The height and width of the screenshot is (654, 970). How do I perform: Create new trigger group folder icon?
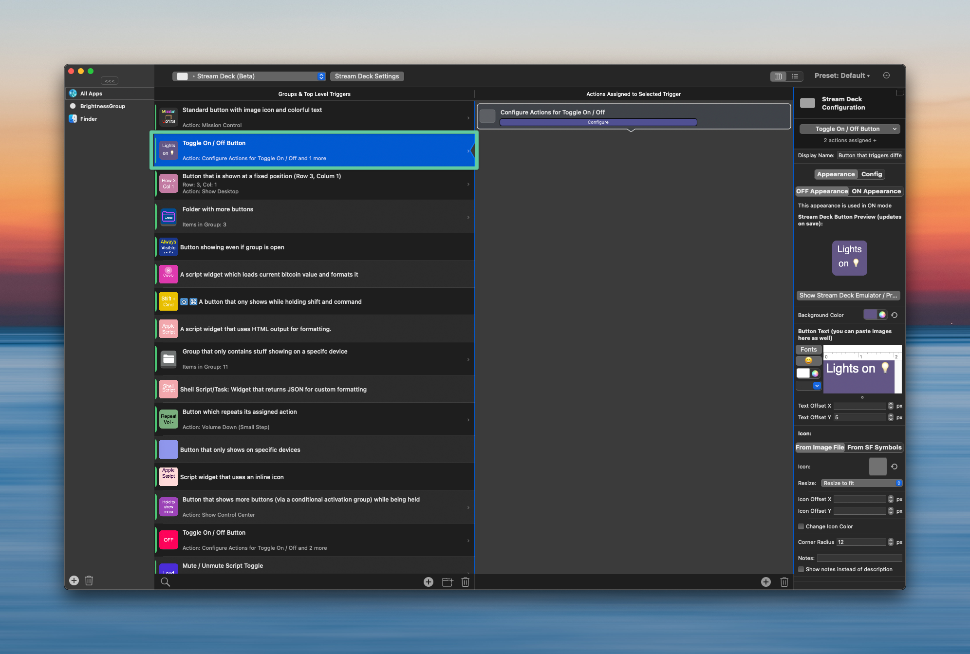(x=448, y=582)
